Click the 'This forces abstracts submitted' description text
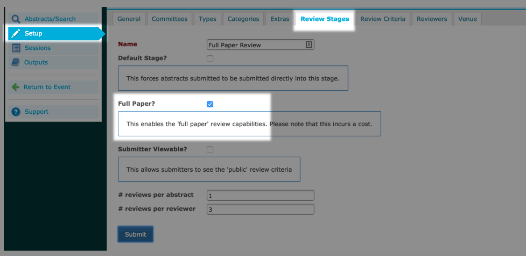 pyautogui.click(x=233, y=79)
